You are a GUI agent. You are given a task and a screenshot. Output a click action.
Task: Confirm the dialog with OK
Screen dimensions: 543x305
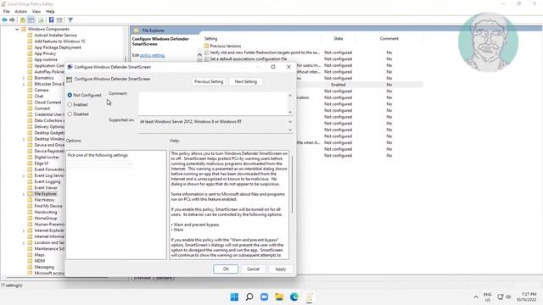[226, 269]
